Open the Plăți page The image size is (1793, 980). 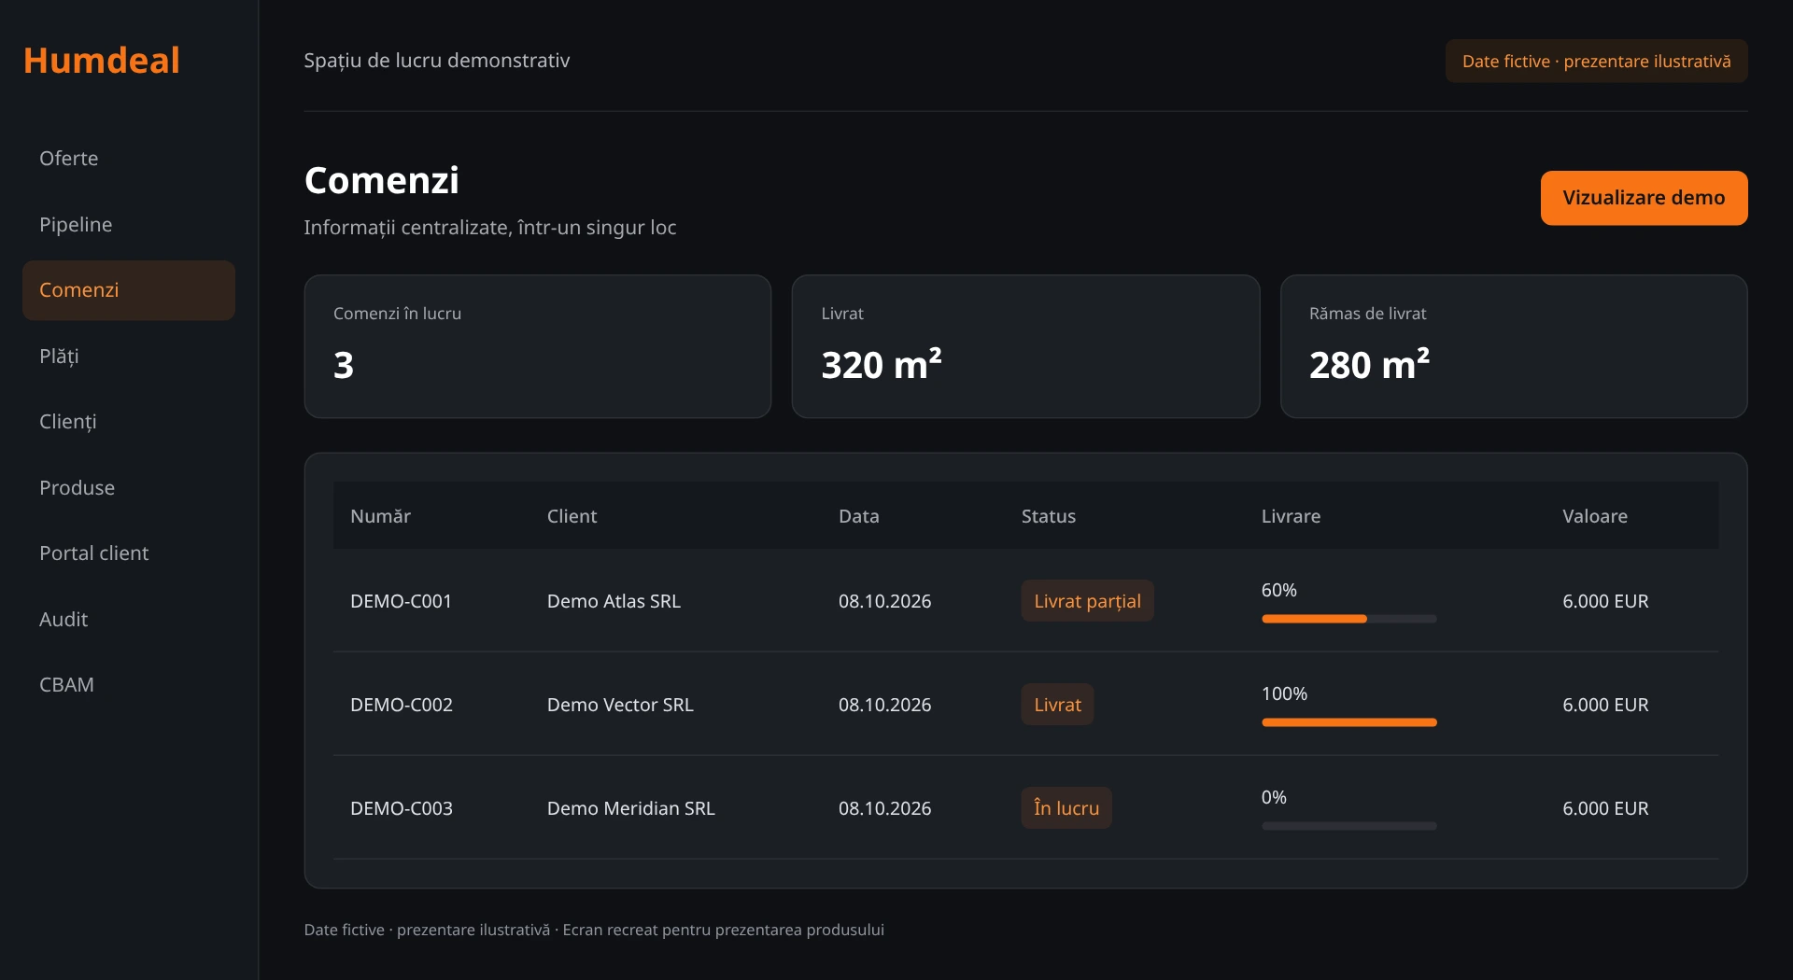[129, 357]
